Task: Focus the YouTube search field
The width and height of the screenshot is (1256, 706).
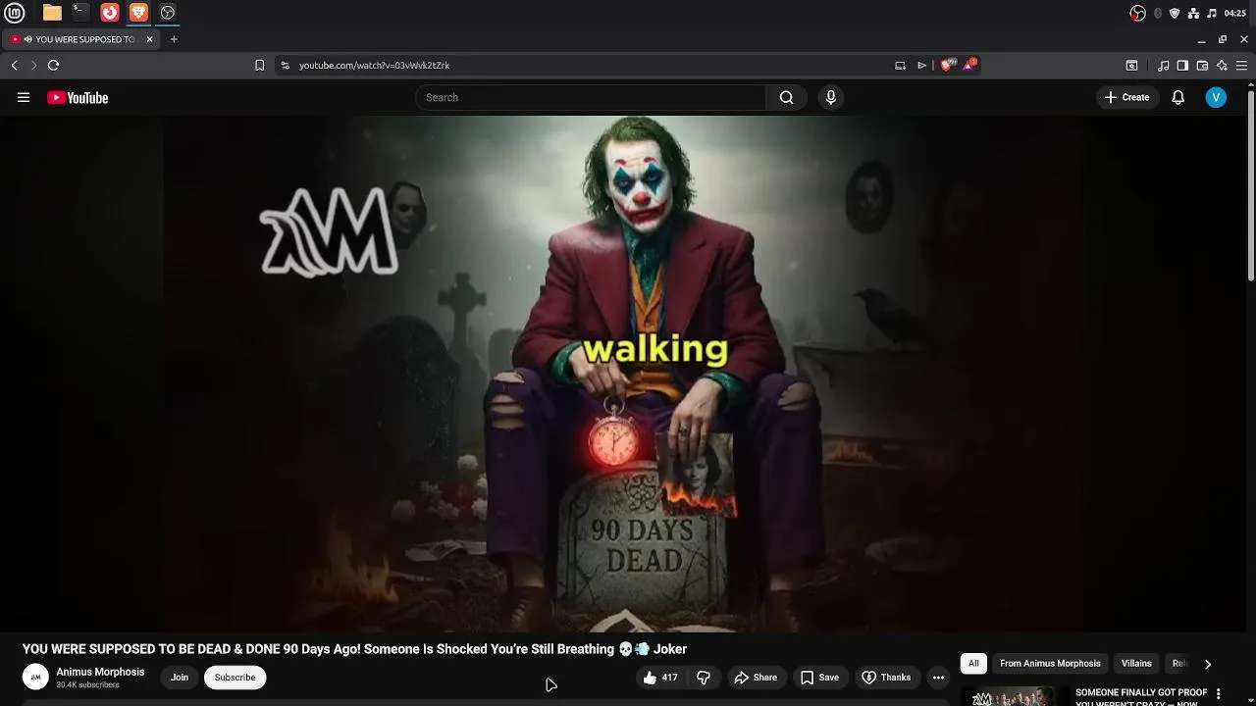Action: click(591, 97)
